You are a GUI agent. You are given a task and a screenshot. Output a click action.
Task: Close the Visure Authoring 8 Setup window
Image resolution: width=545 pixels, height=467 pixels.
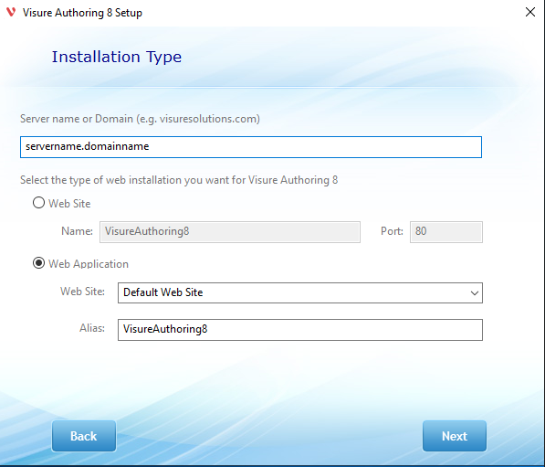pyautogui.click(x=530, y=12)
